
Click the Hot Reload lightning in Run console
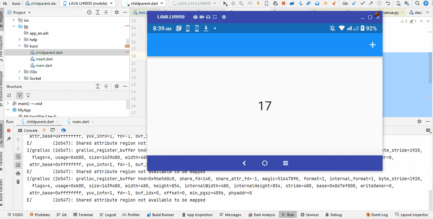(x=44, y=130)
